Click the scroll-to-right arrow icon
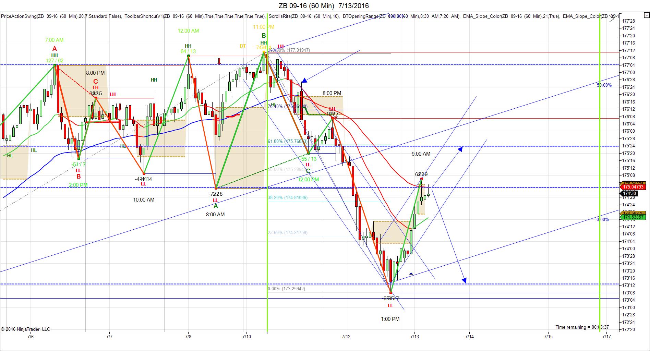The height and width of the screenshot is (351, 650). point(612,19)
